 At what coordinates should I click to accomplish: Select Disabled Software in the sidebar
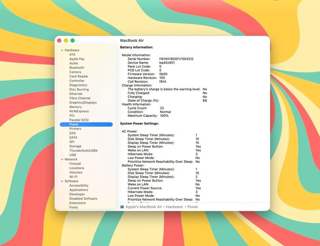[x=83, y=199]
